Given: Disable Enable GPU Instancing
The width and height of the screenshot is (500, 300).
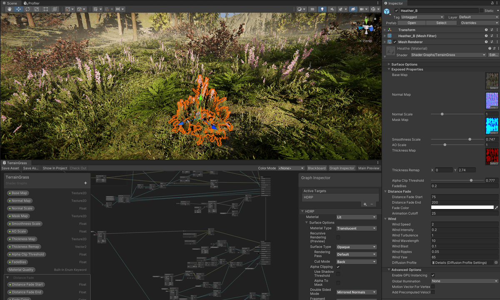Looking at the screenshot, I should tap(434, 275).
